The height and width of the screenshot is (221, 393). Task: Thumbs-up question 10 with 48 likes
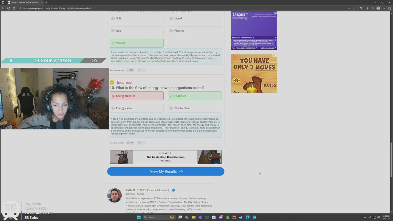pos(130,143)
